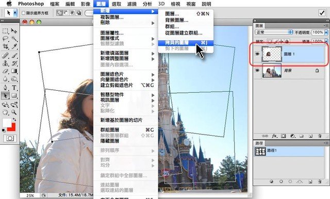Select the Rectangular Marquee tool

point(5,31)
